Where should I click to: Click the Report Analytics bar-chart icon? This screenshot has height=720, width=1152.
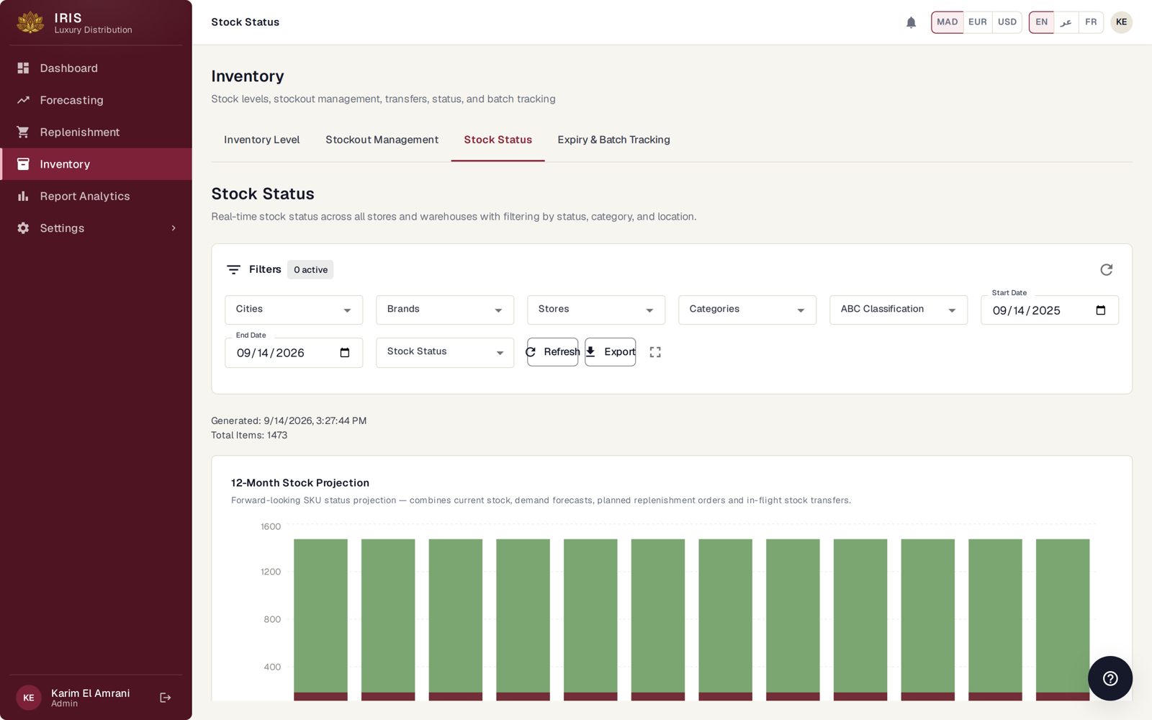pyautogui.click(x=23, y=196)
